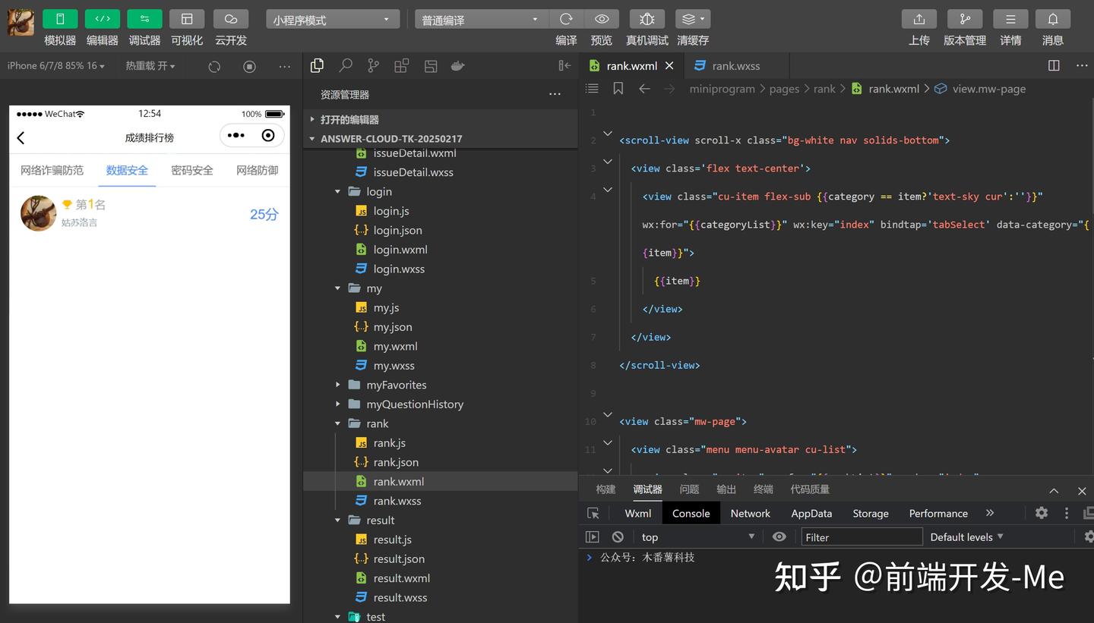
Task: Toggle the Debugger (调试器) panel button
Action: click(144, 19)
